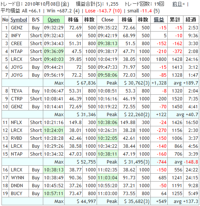Open the 前日 previous day link
The image size is (200, 206).
tap(177, 4)
